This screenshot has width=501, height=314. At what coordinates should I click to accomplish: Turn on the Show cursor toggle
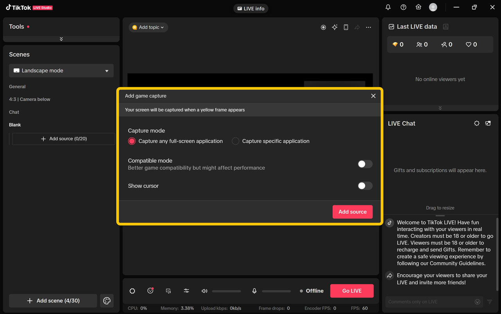pos(365,186)
